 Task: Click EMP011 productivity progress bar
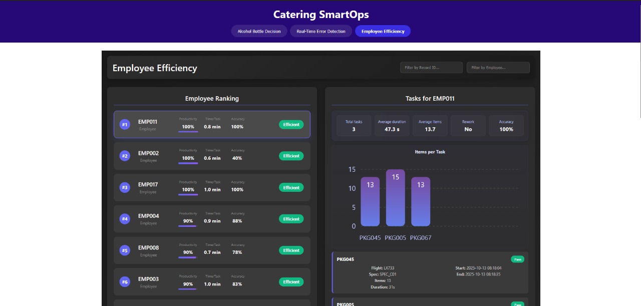click(188, 132)
